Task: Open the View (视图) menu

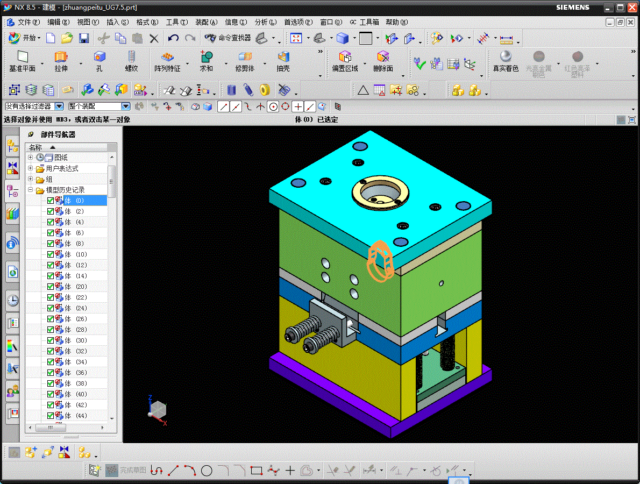Action: (88, 22)
